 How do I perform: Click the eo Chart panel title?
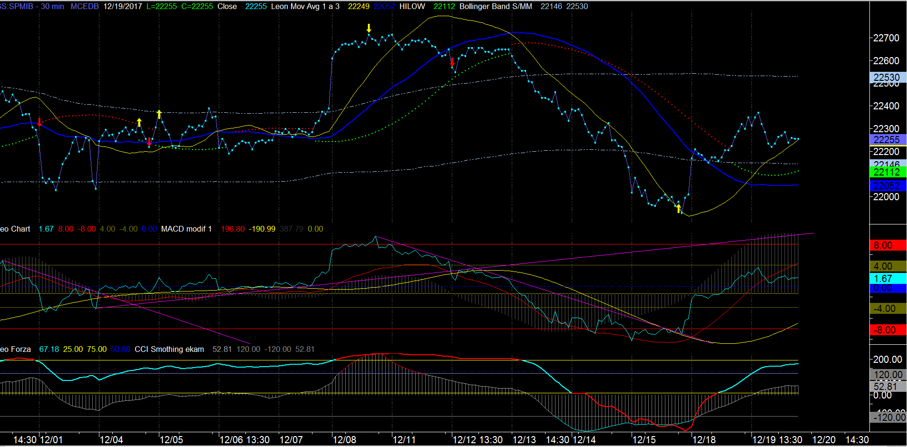pyautogui.click(x=15, y=229)
